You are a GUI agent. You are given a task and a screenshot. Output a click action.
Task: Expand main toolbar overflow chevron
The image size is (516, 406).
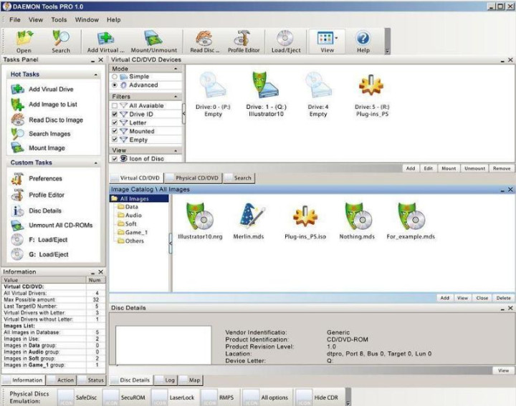(387, 51)
